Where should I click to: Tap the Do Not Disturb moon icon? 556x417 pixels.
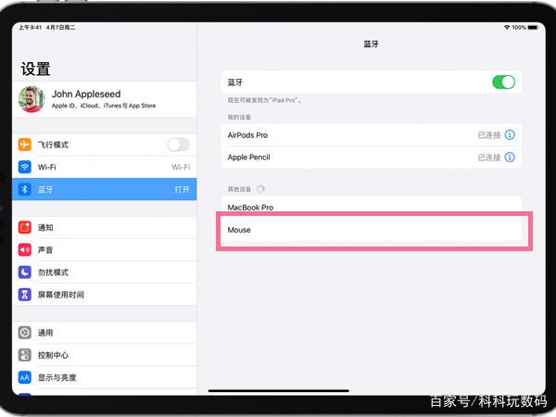(x=24, y=272)
